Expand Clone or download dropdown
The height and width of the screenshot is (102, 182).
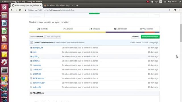[x=150, y=37]
